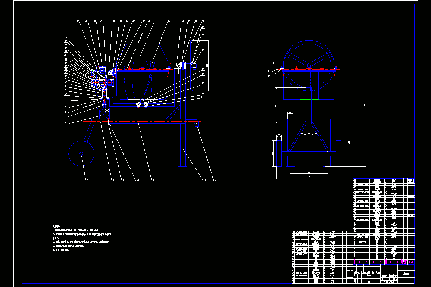Select the left diagonal brace in front view

tap(298, 136)
